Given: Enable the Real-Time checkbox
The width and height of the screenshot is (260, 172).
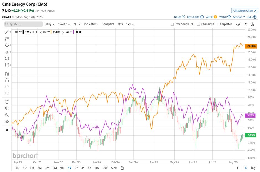Looking at the screenshot, I should pyautogui.click(x=198, y=24).
